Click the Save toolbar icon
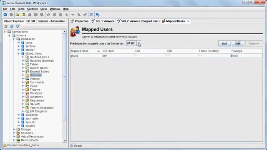Screen dimensions: 267x150 36,15
